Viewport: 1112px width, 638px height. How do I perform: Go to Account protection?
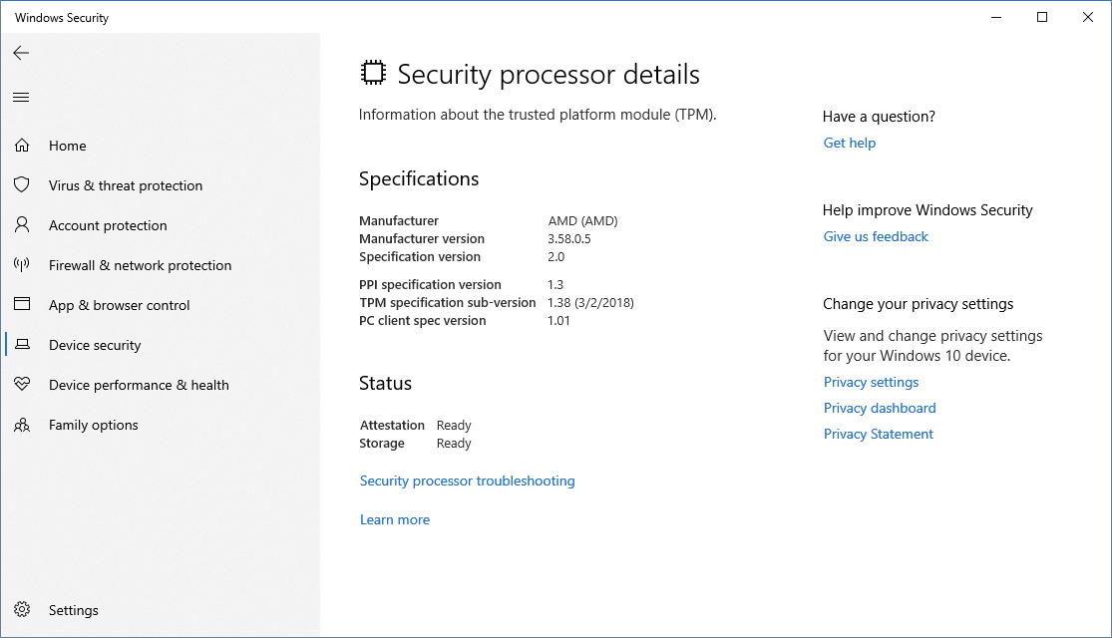pos(108,225)
